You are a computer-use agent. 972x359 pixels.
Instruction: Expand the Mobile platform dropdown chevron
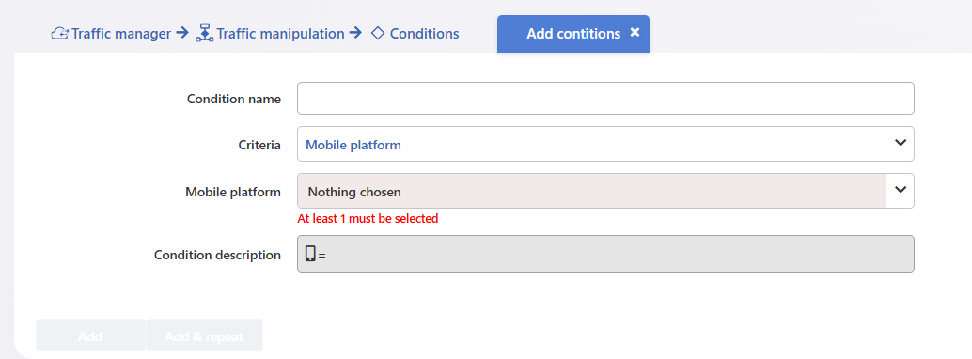901,190
